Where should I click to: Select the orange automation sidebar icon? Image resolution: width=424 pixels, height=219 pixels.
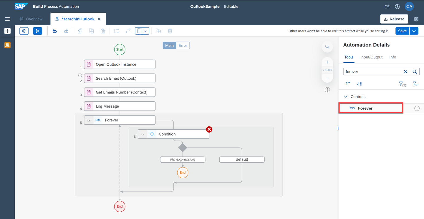pos(7,45)
